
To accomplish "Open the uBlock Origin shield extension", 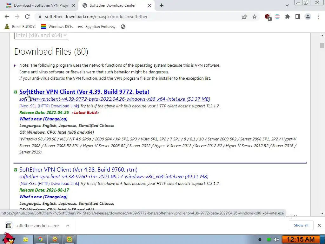I will coord(268,17).
